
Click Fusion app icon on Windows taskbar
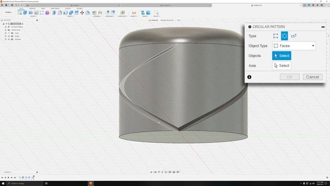tap(91, 183)
